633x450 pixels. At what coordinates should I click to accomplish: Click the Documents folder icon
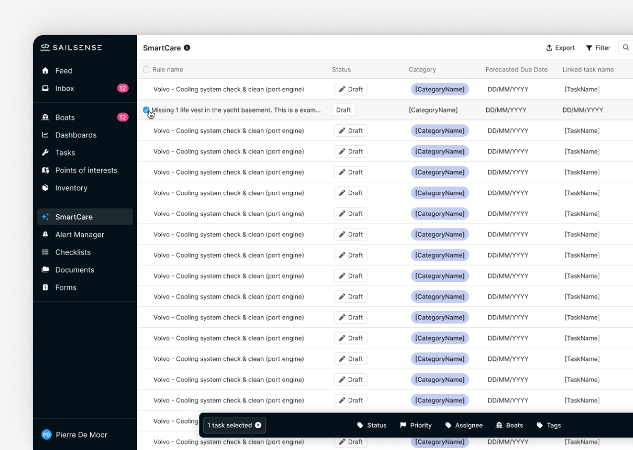[x=45, y=270]
